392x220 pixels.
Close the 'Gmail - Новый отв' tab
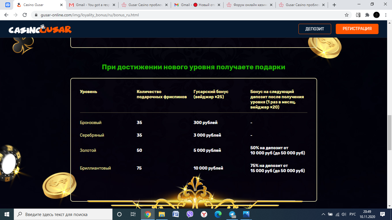[219, 5]
